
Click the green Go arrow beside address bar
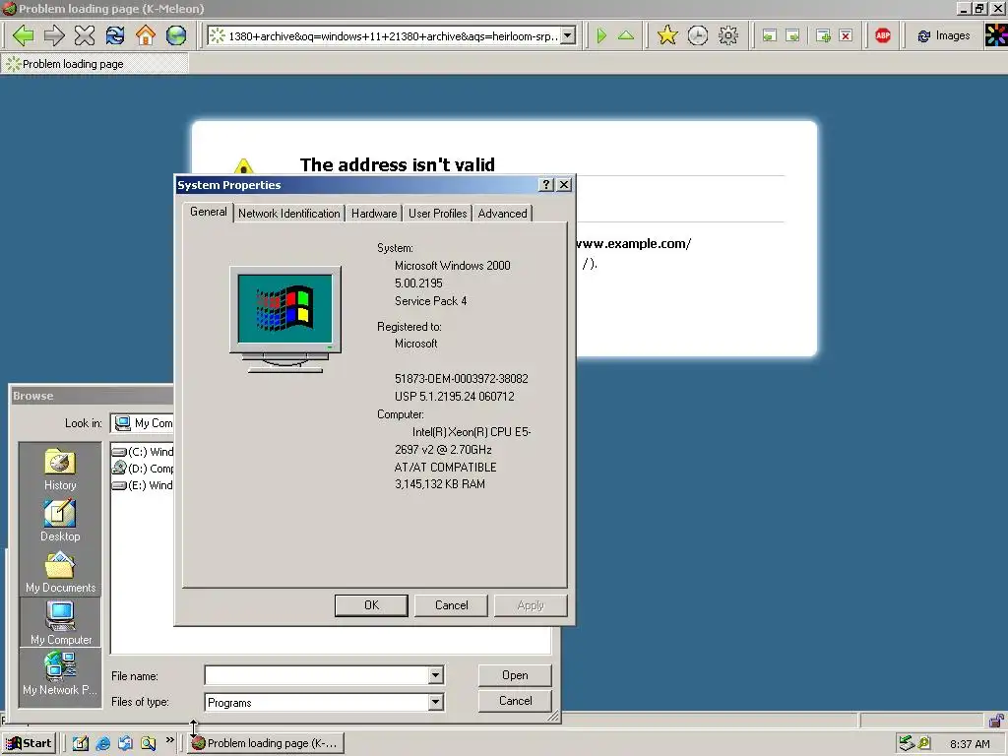[x=601, y=35]
